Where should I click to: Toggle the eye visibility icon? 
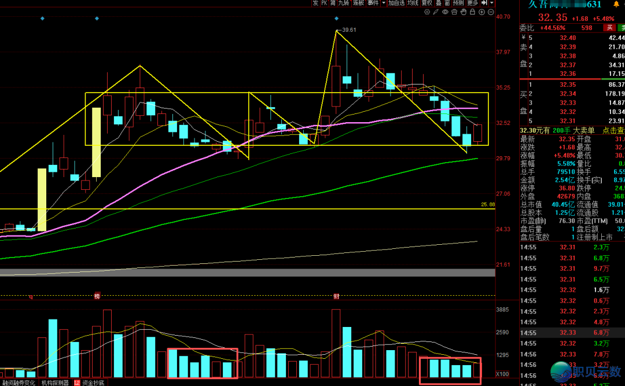click(445, 12)
